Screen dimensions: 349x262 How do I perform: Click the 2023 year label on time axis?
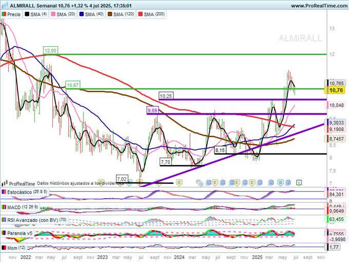tap(102, 257)
